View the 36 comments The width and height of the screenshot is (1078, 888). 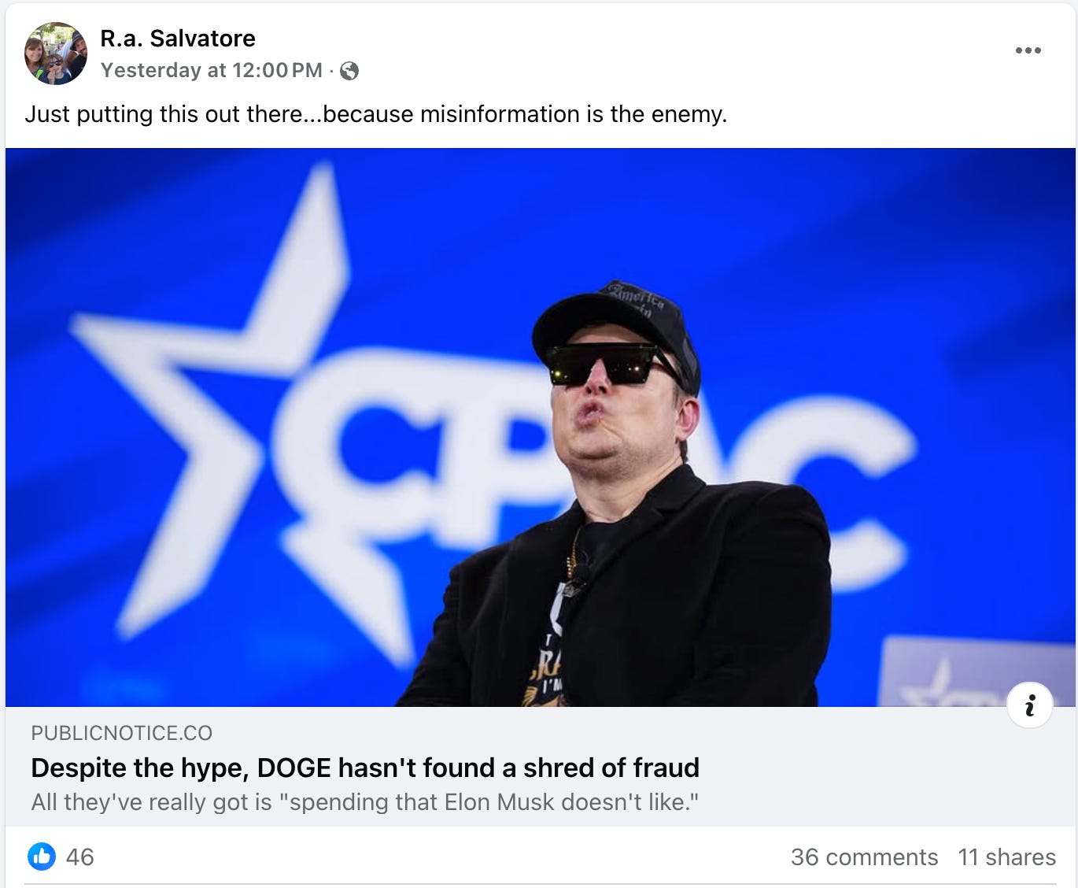point(864,857)
